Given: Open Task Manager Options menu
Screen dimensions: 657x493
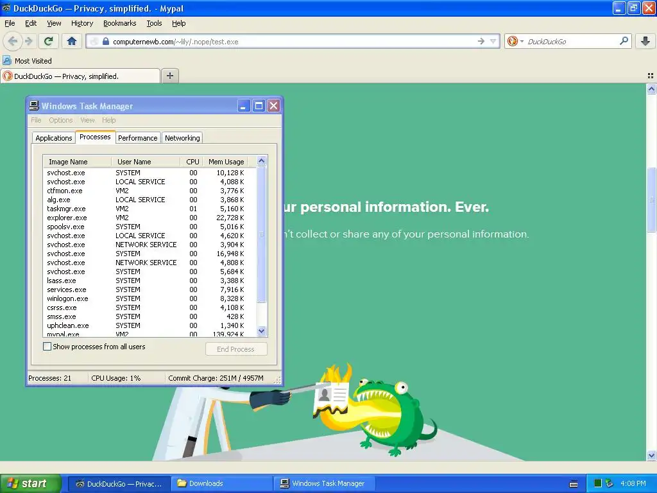Looking at the screenshot, I should click(x=61, y=120).
